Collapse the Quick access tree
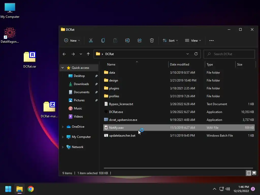The width and height of the screenshot is (260, 195). click(62, 68)
